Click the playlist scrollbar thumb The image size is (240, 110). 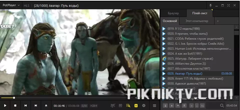[236, 33]
